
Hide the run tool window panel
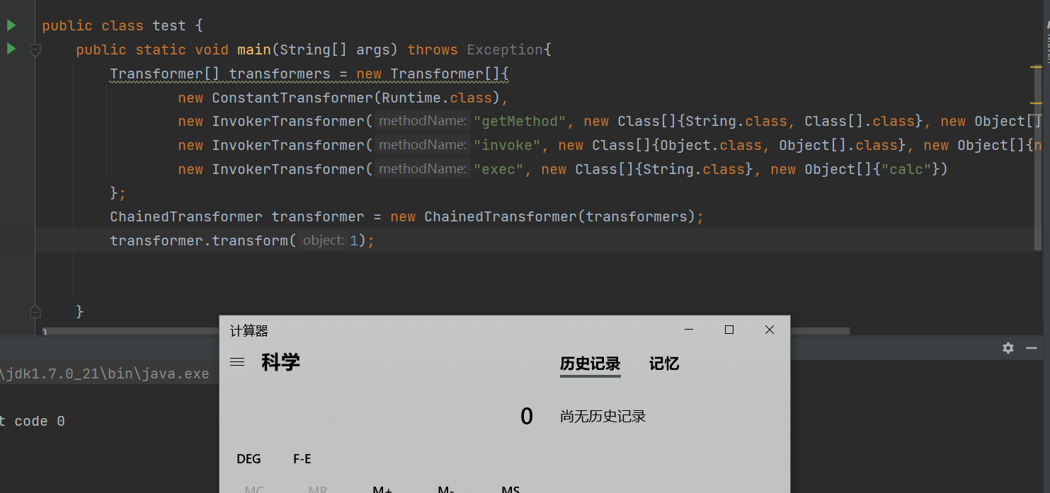[1032, 348]
